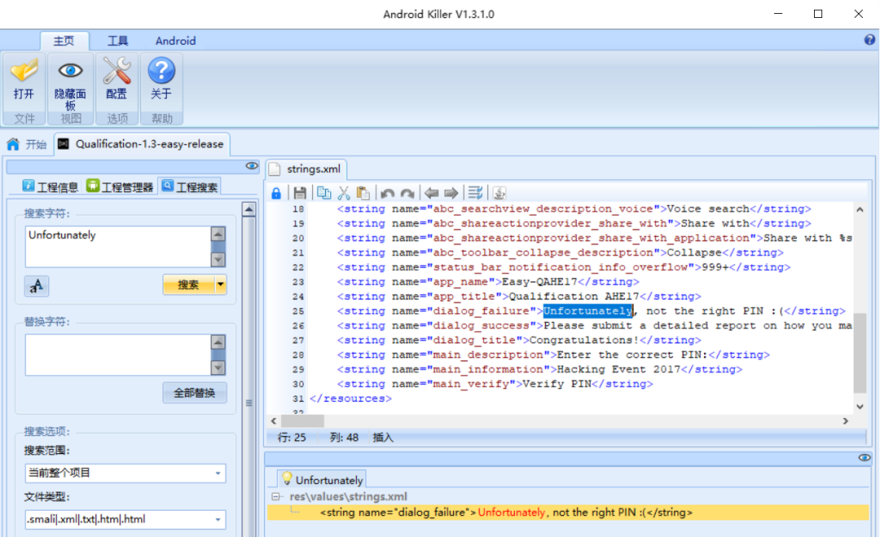880x537 pixels.
Task: Click line 23 app_name Easy-QAHE17
Action: click(488, 282)
